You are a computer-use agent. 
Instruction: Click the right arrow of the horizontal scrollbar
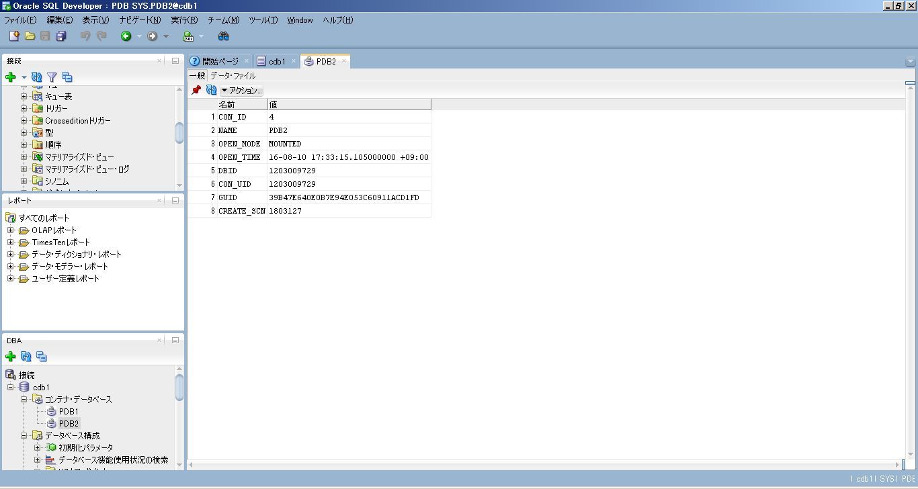[x=898, y=464]
